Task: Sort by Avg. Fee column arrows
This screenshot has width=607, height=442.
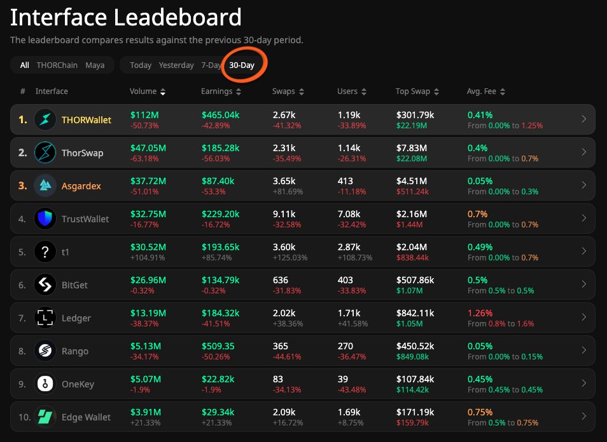Action: 503,91
